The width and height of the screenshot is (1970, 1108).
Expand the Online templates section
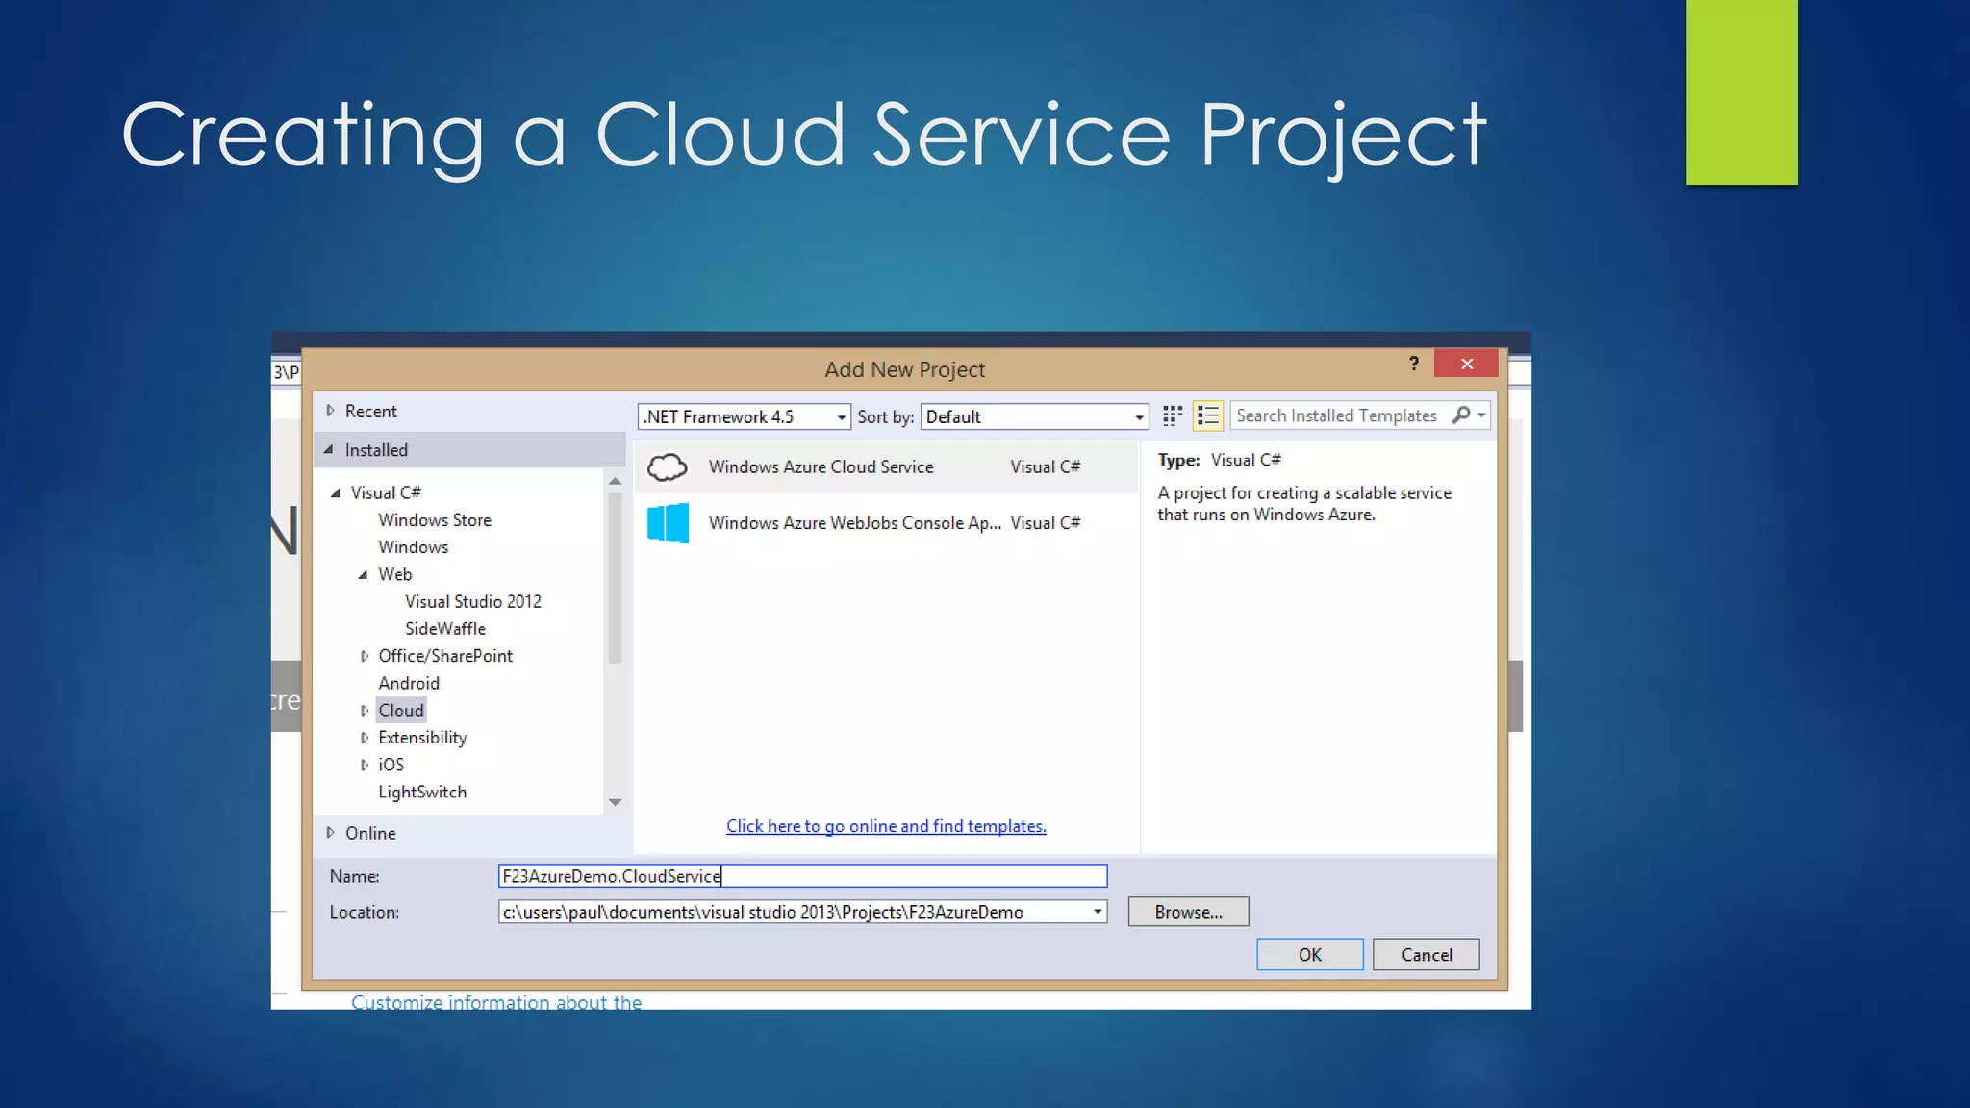[x=330, y=833]
